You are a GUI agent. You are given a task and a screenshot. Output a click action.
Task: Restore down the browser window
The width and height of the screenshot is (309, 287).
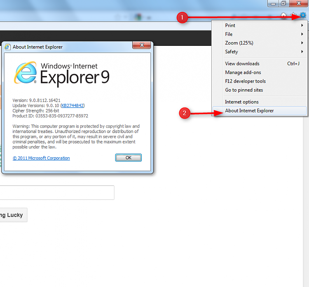coord(283,3)
